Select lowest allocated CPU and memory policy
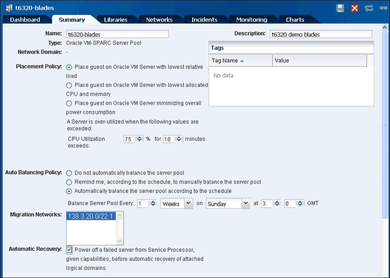Viewport: 390px width, 278px height. click(69, 85)
